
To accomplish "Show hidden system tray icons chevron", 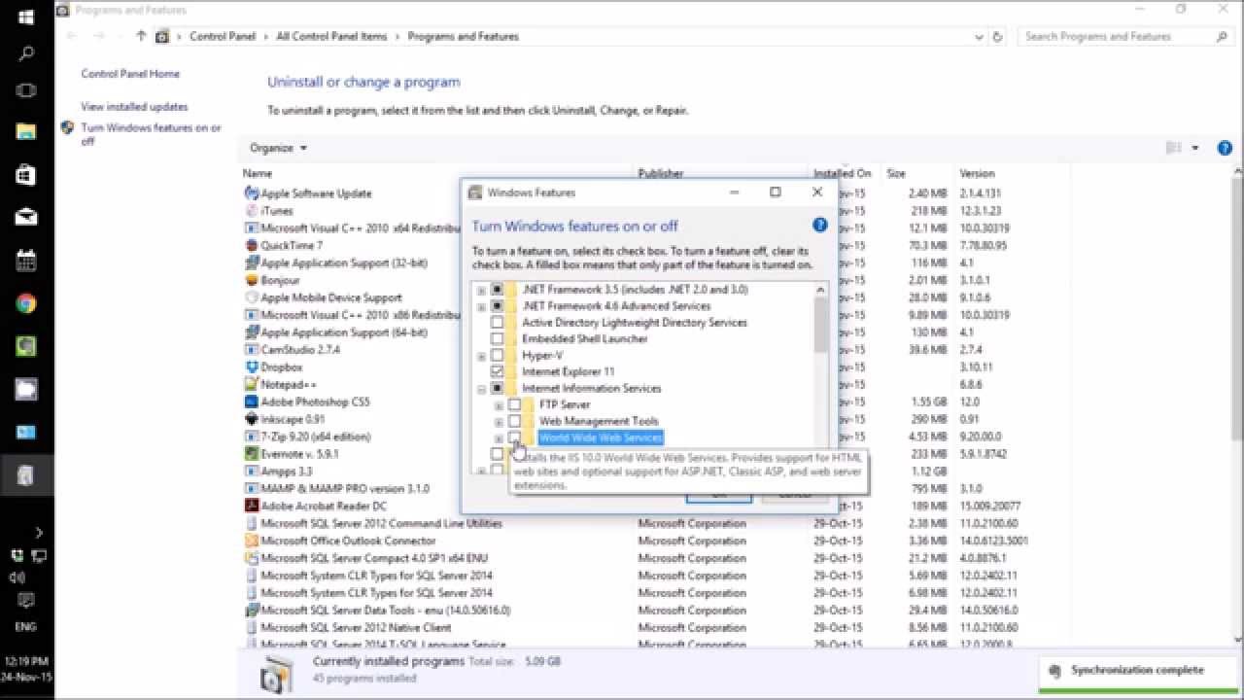I will click(39, 532).
